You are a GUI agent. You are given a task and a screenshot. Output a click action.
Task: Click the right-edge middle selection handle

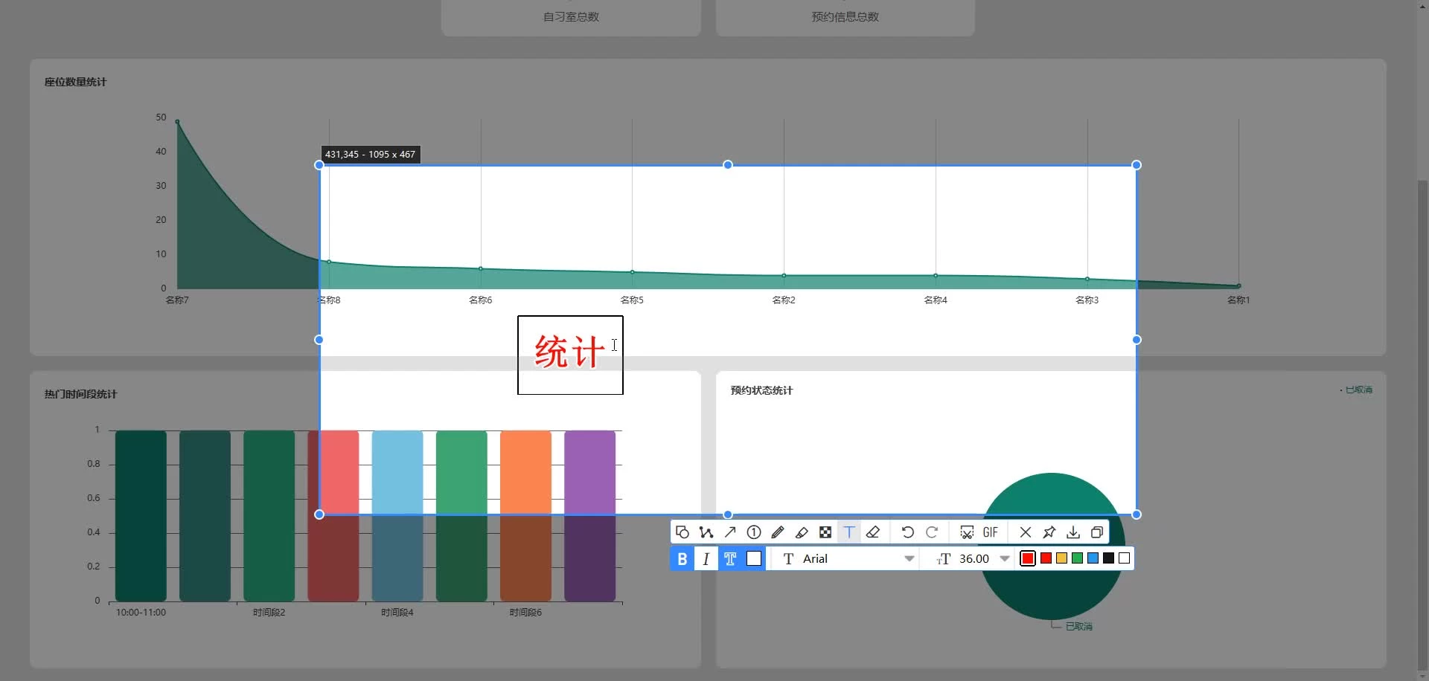1137,340
